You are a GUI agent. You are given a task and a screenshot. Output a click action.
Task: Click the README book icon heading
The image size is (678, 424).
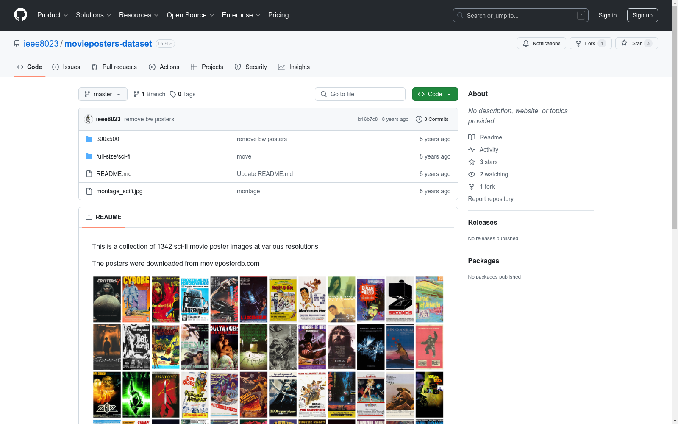pos(89,217)
